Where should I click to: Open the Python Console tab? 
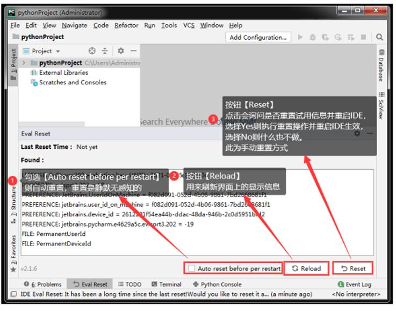point(218,284)
